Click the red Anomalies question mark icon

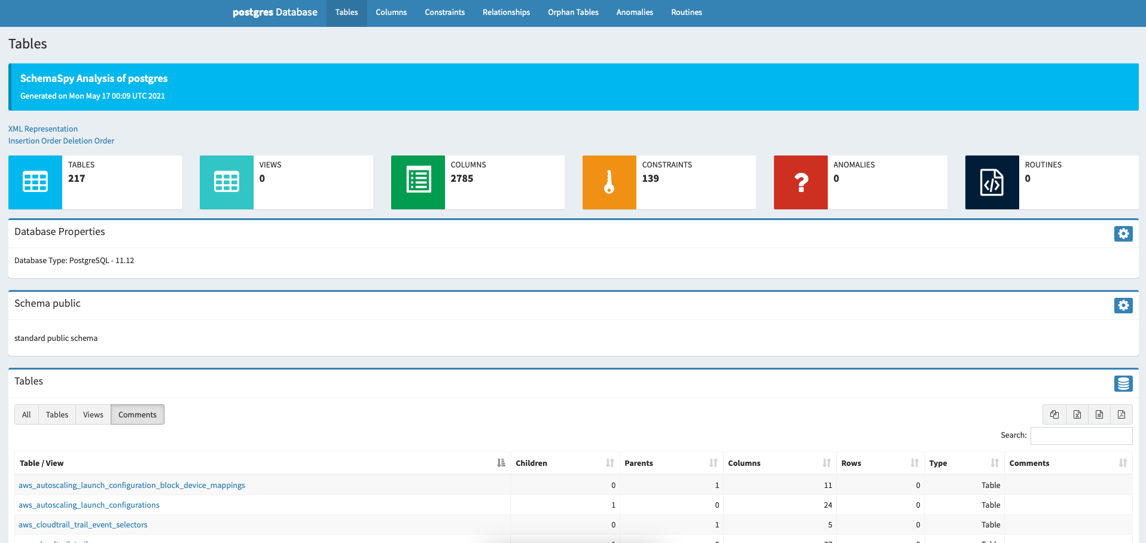coord(801,182)
